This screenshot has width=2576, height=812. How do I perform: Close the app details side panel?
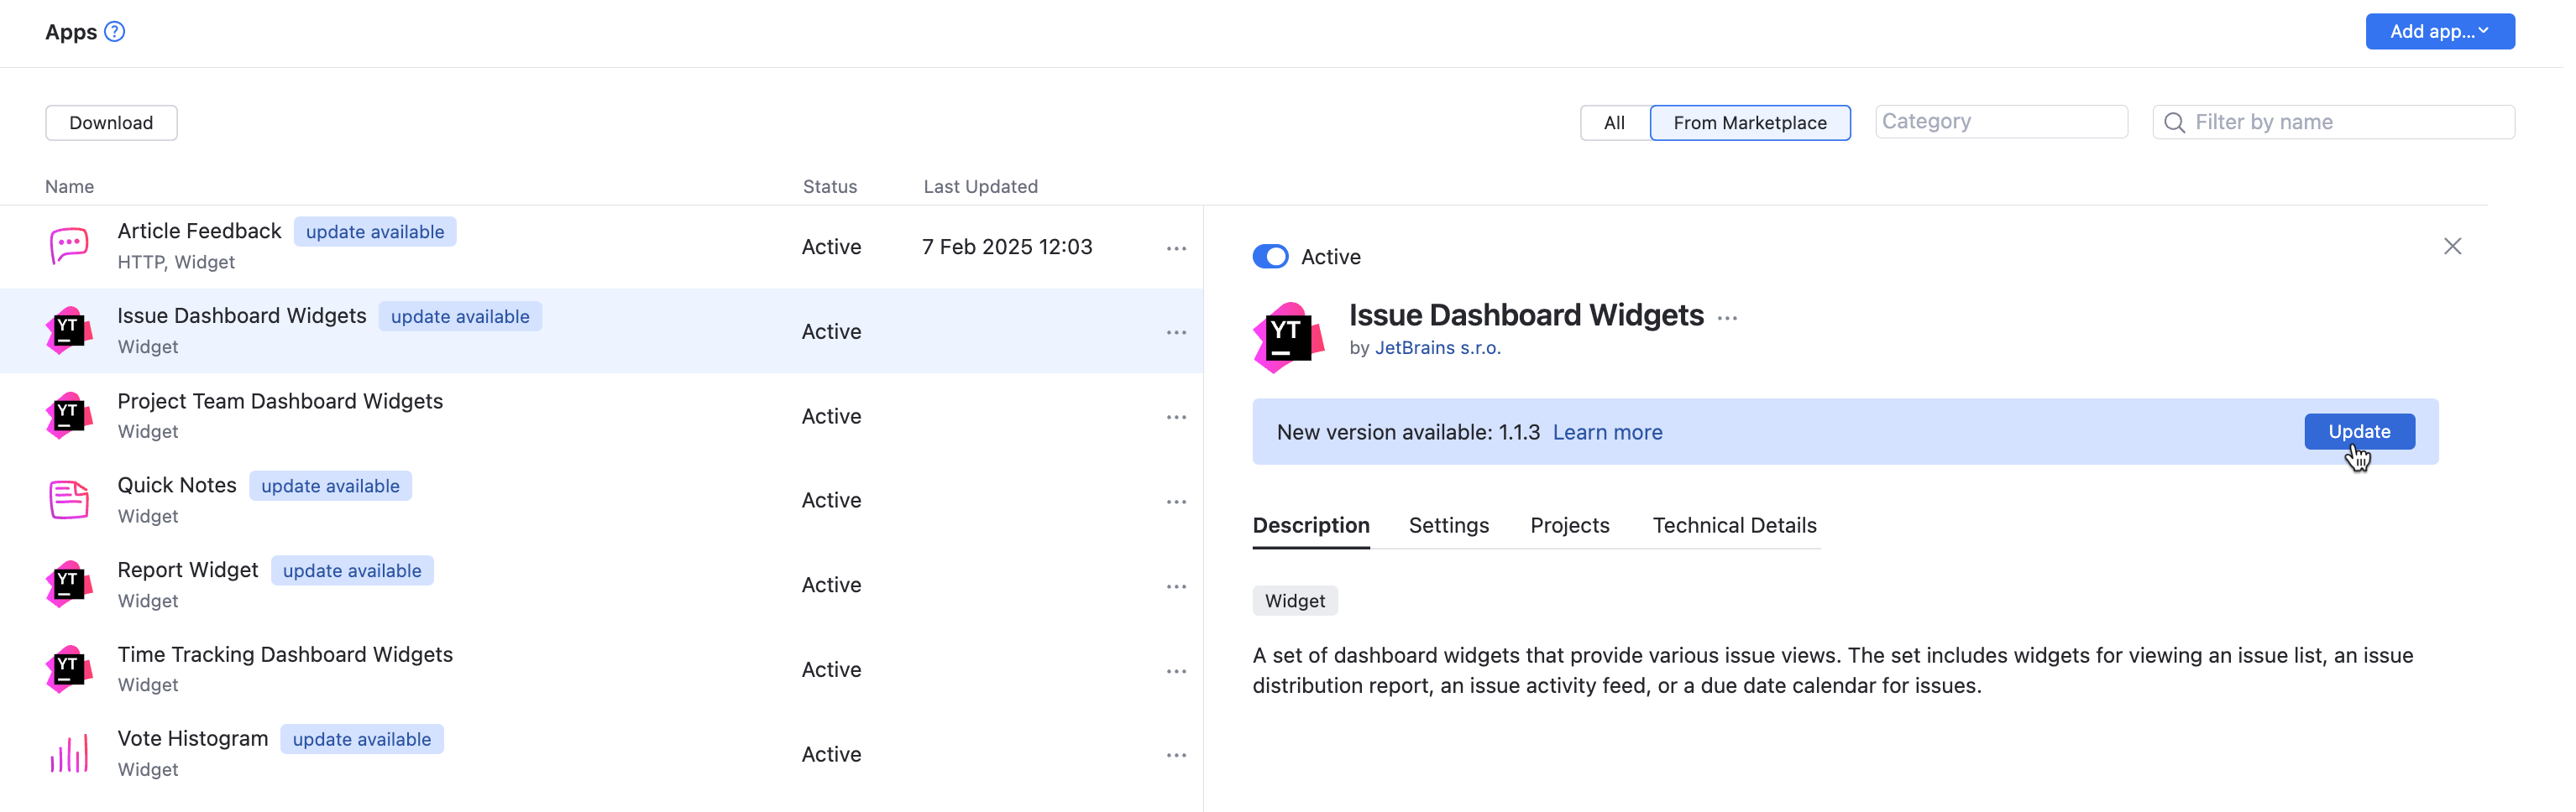coord(2451,247)
